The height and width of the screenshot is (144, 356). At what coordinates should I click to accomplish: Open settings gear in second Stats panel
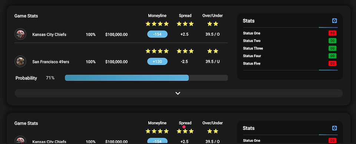point(334,128)
